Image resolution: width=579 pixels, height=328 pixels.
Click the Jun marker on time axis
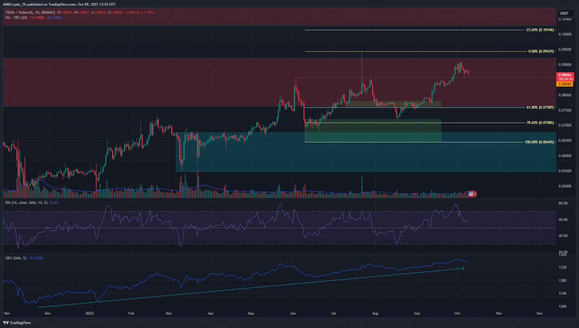[293, 313]
